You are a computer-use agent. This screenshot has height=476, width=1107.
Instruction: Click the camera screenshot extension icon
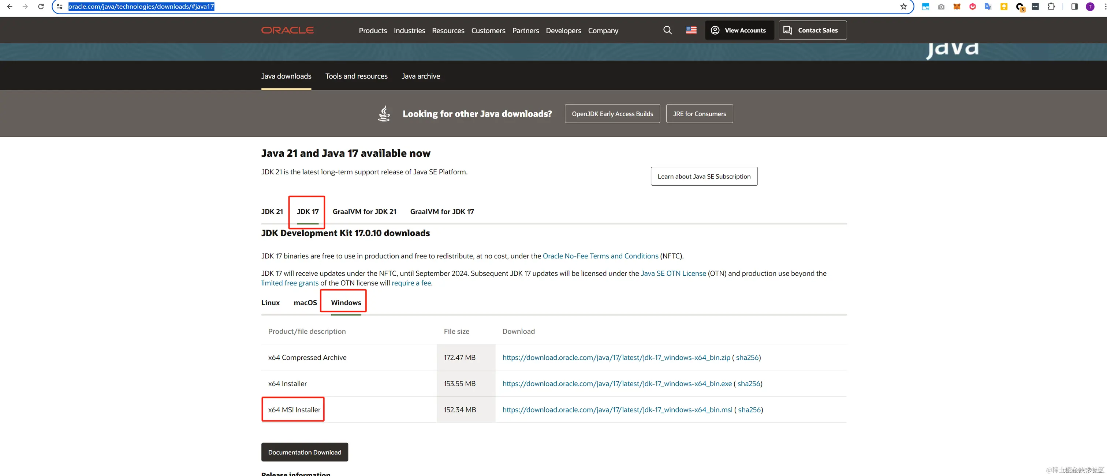pos(941,7)
